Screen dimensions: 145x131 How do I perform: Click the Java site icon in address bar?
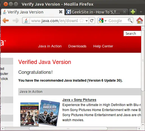point(26,20)
